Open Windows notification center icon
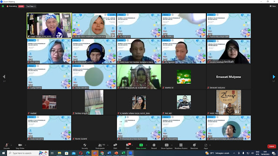The width and height of the screenshot is (278, 156). (x=274, y=153)
